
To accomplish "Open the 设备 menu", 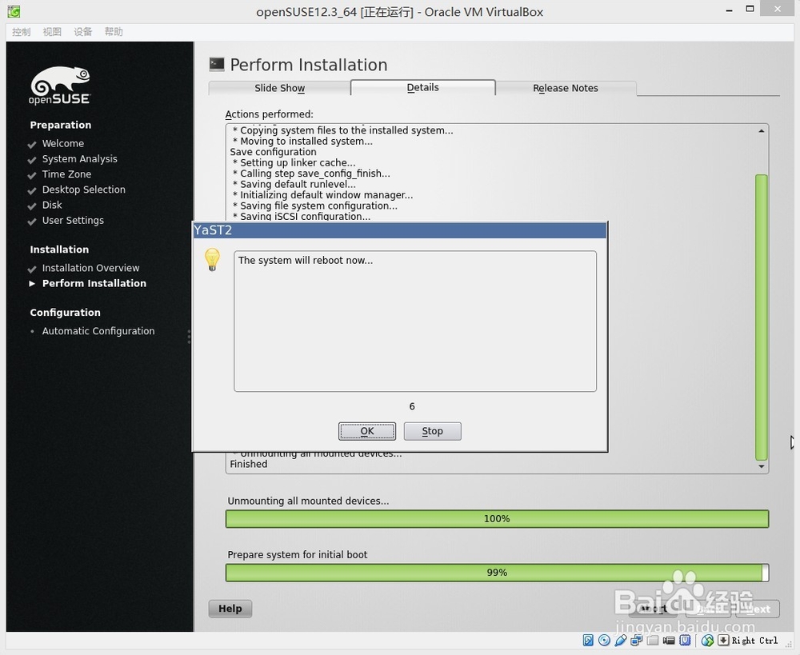I will pos(82,32).
